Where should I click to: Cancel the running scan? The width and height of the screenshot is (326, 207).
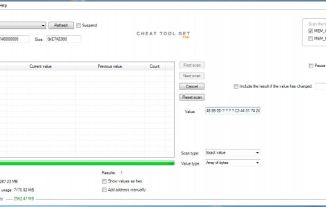tap(192, 87)
